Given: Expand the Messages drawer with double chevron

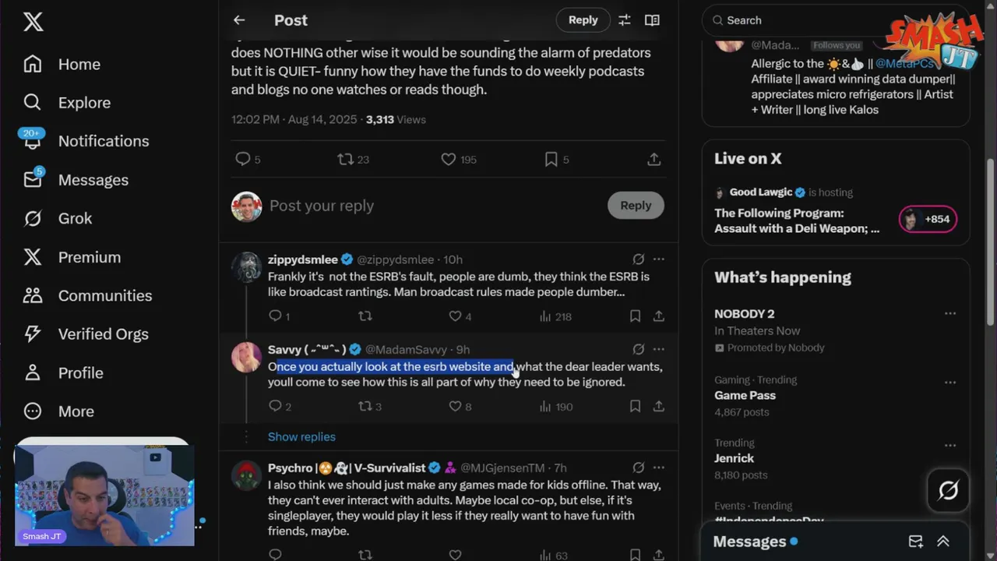Looking at the screenshot, I should click(x=943, y=542).
